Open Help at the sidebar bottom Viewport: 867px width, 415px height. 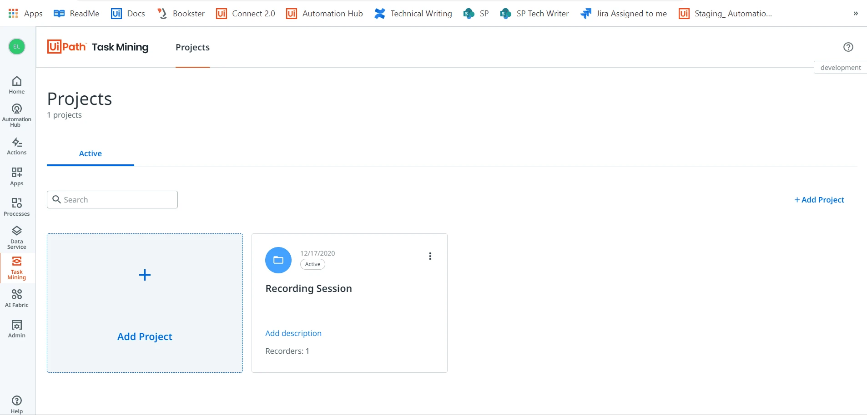coord(17,404)
